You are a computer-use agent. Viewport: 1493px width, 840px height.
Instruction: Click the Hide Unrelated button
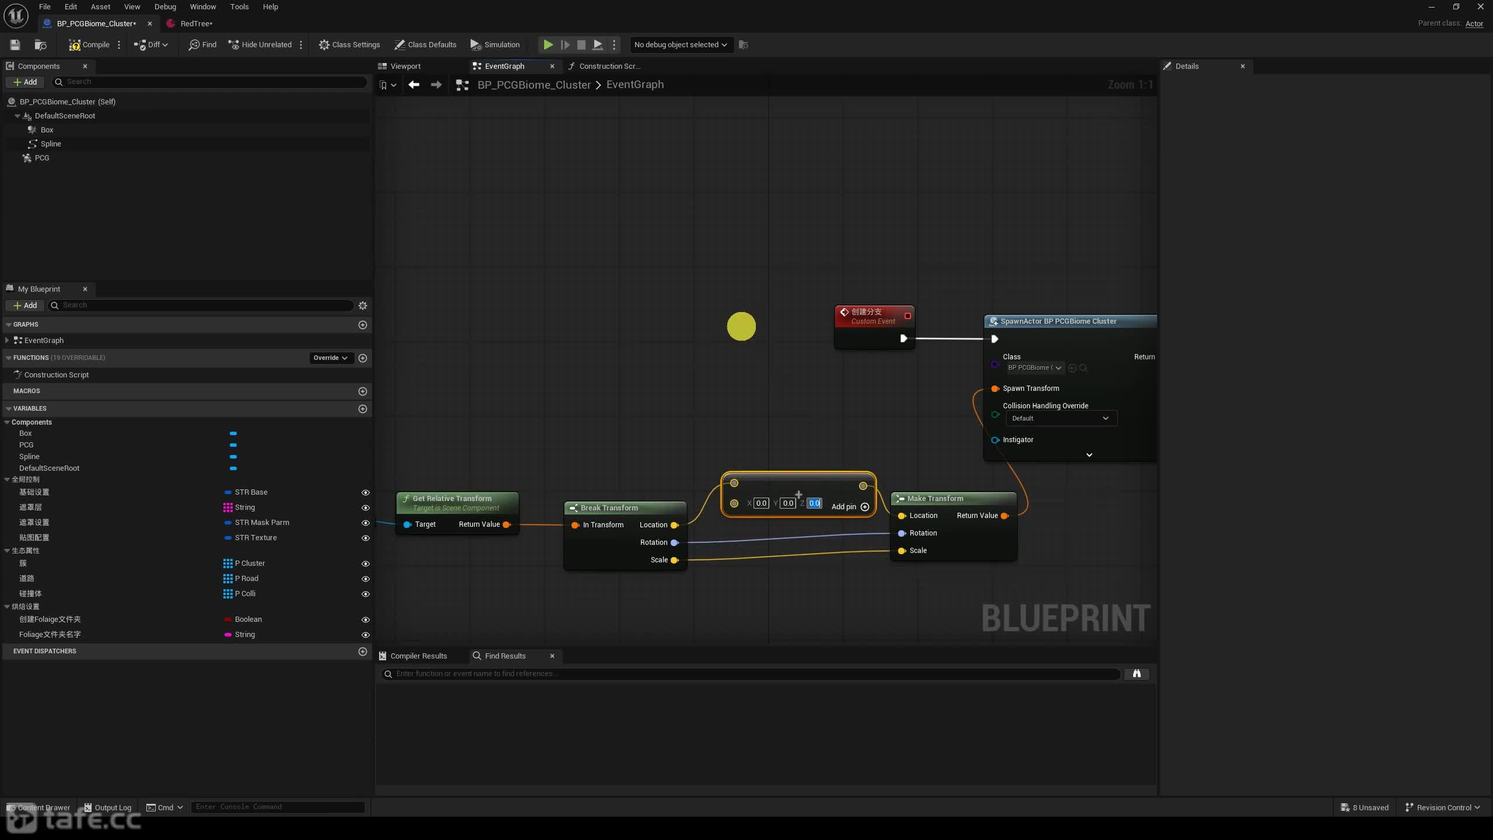[x=260, y=45]
